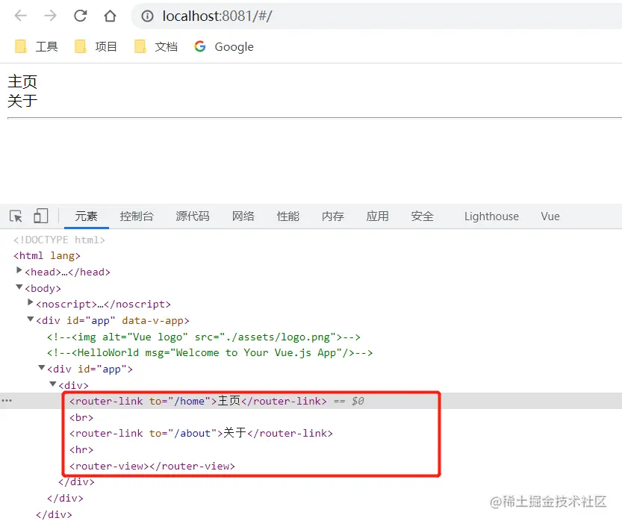The image size is (622, 524).
Task: Expand the head element node
Action: [19, 270]
